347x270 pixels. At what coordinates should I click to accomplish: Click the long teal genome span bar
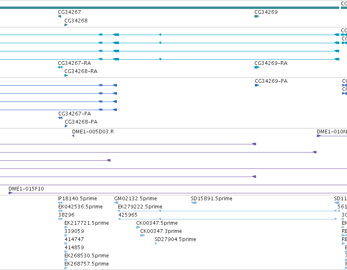[170, 8]
